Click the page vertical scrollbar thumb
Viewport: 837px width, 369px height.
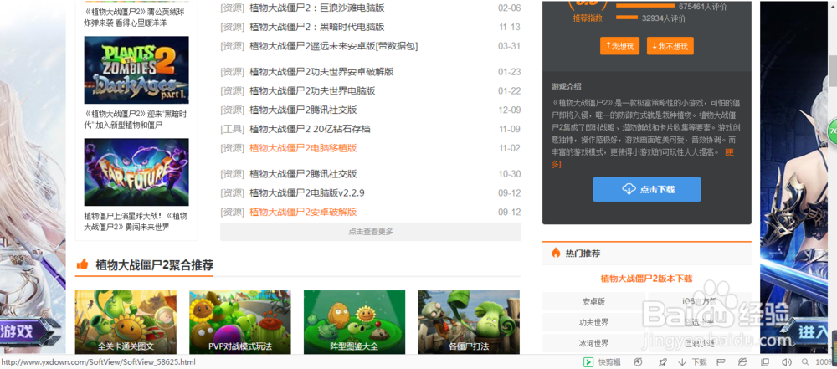pyautogui.click(x=832, y=70)
